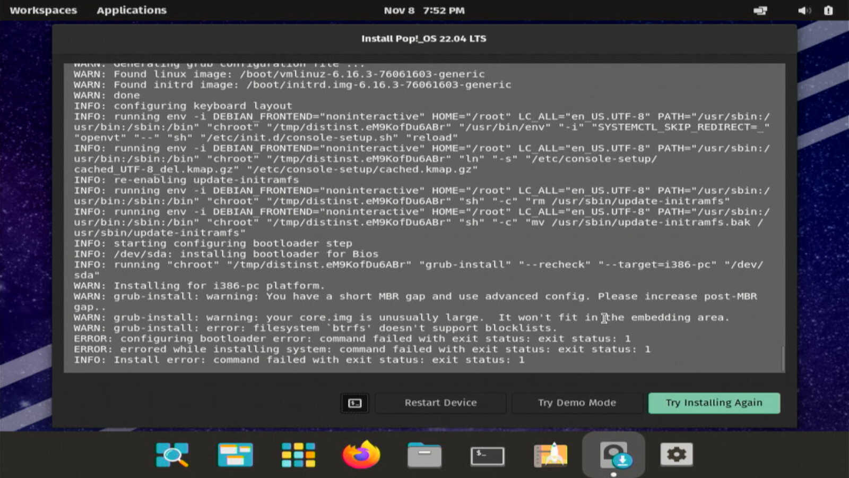Click the 'btrfs doesn't support blocklists' error line

[315, 328]
